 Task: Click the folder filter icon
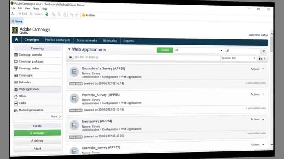click(x=70, y=57)
